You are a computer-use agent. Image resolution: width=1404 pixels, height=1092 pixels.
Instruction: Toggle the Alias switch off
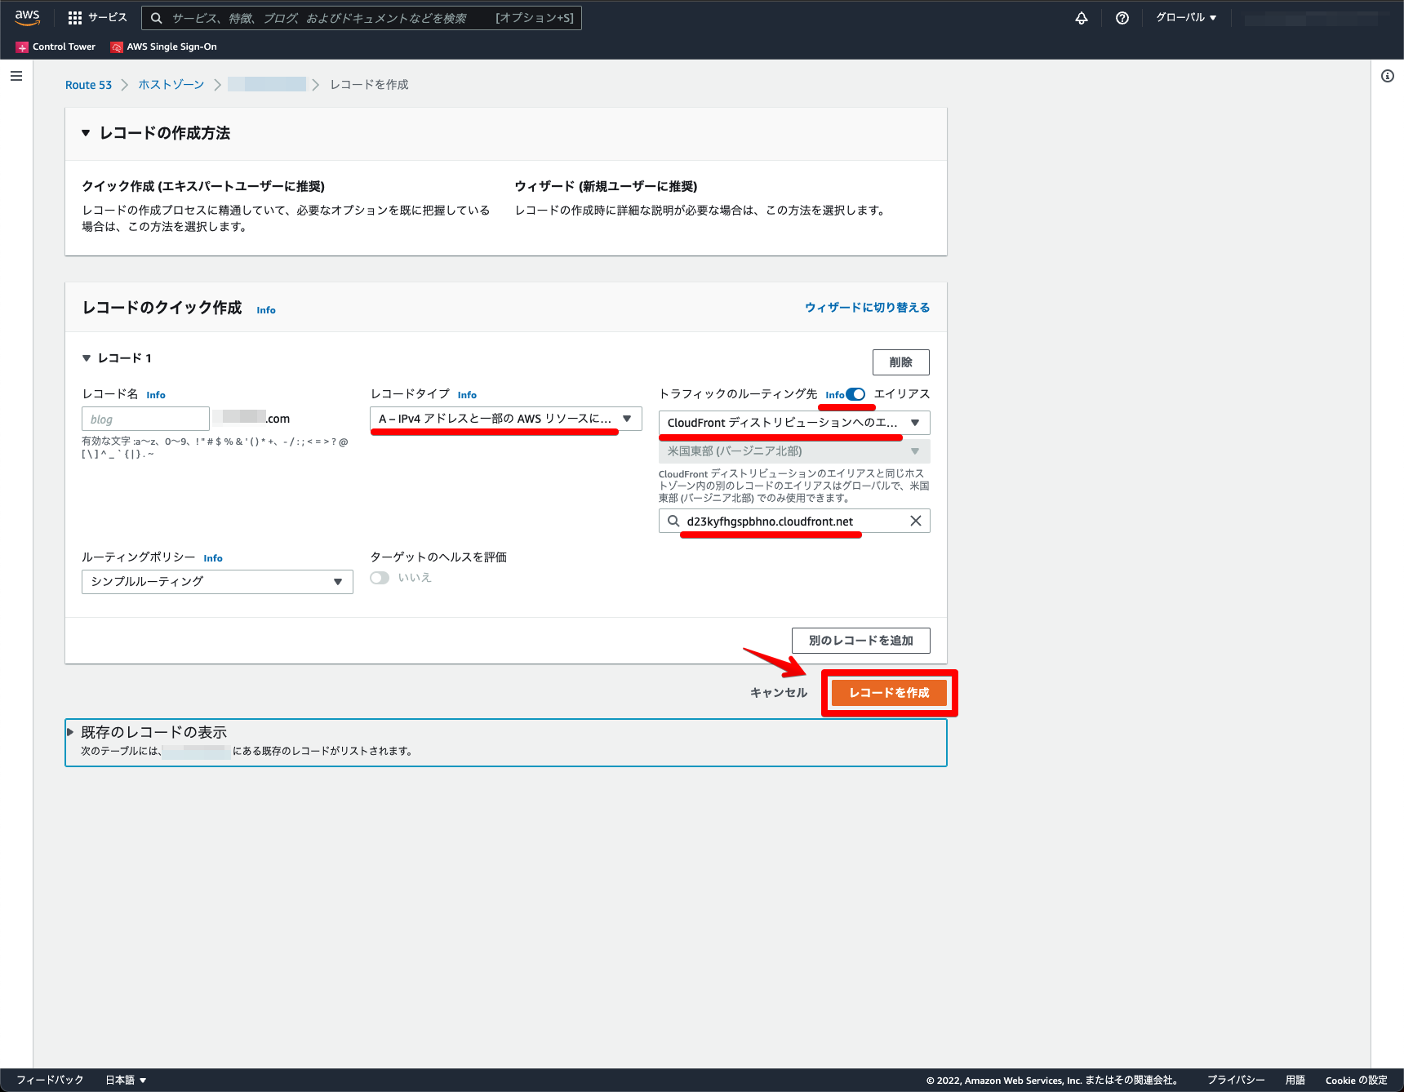tap(855, 394)
